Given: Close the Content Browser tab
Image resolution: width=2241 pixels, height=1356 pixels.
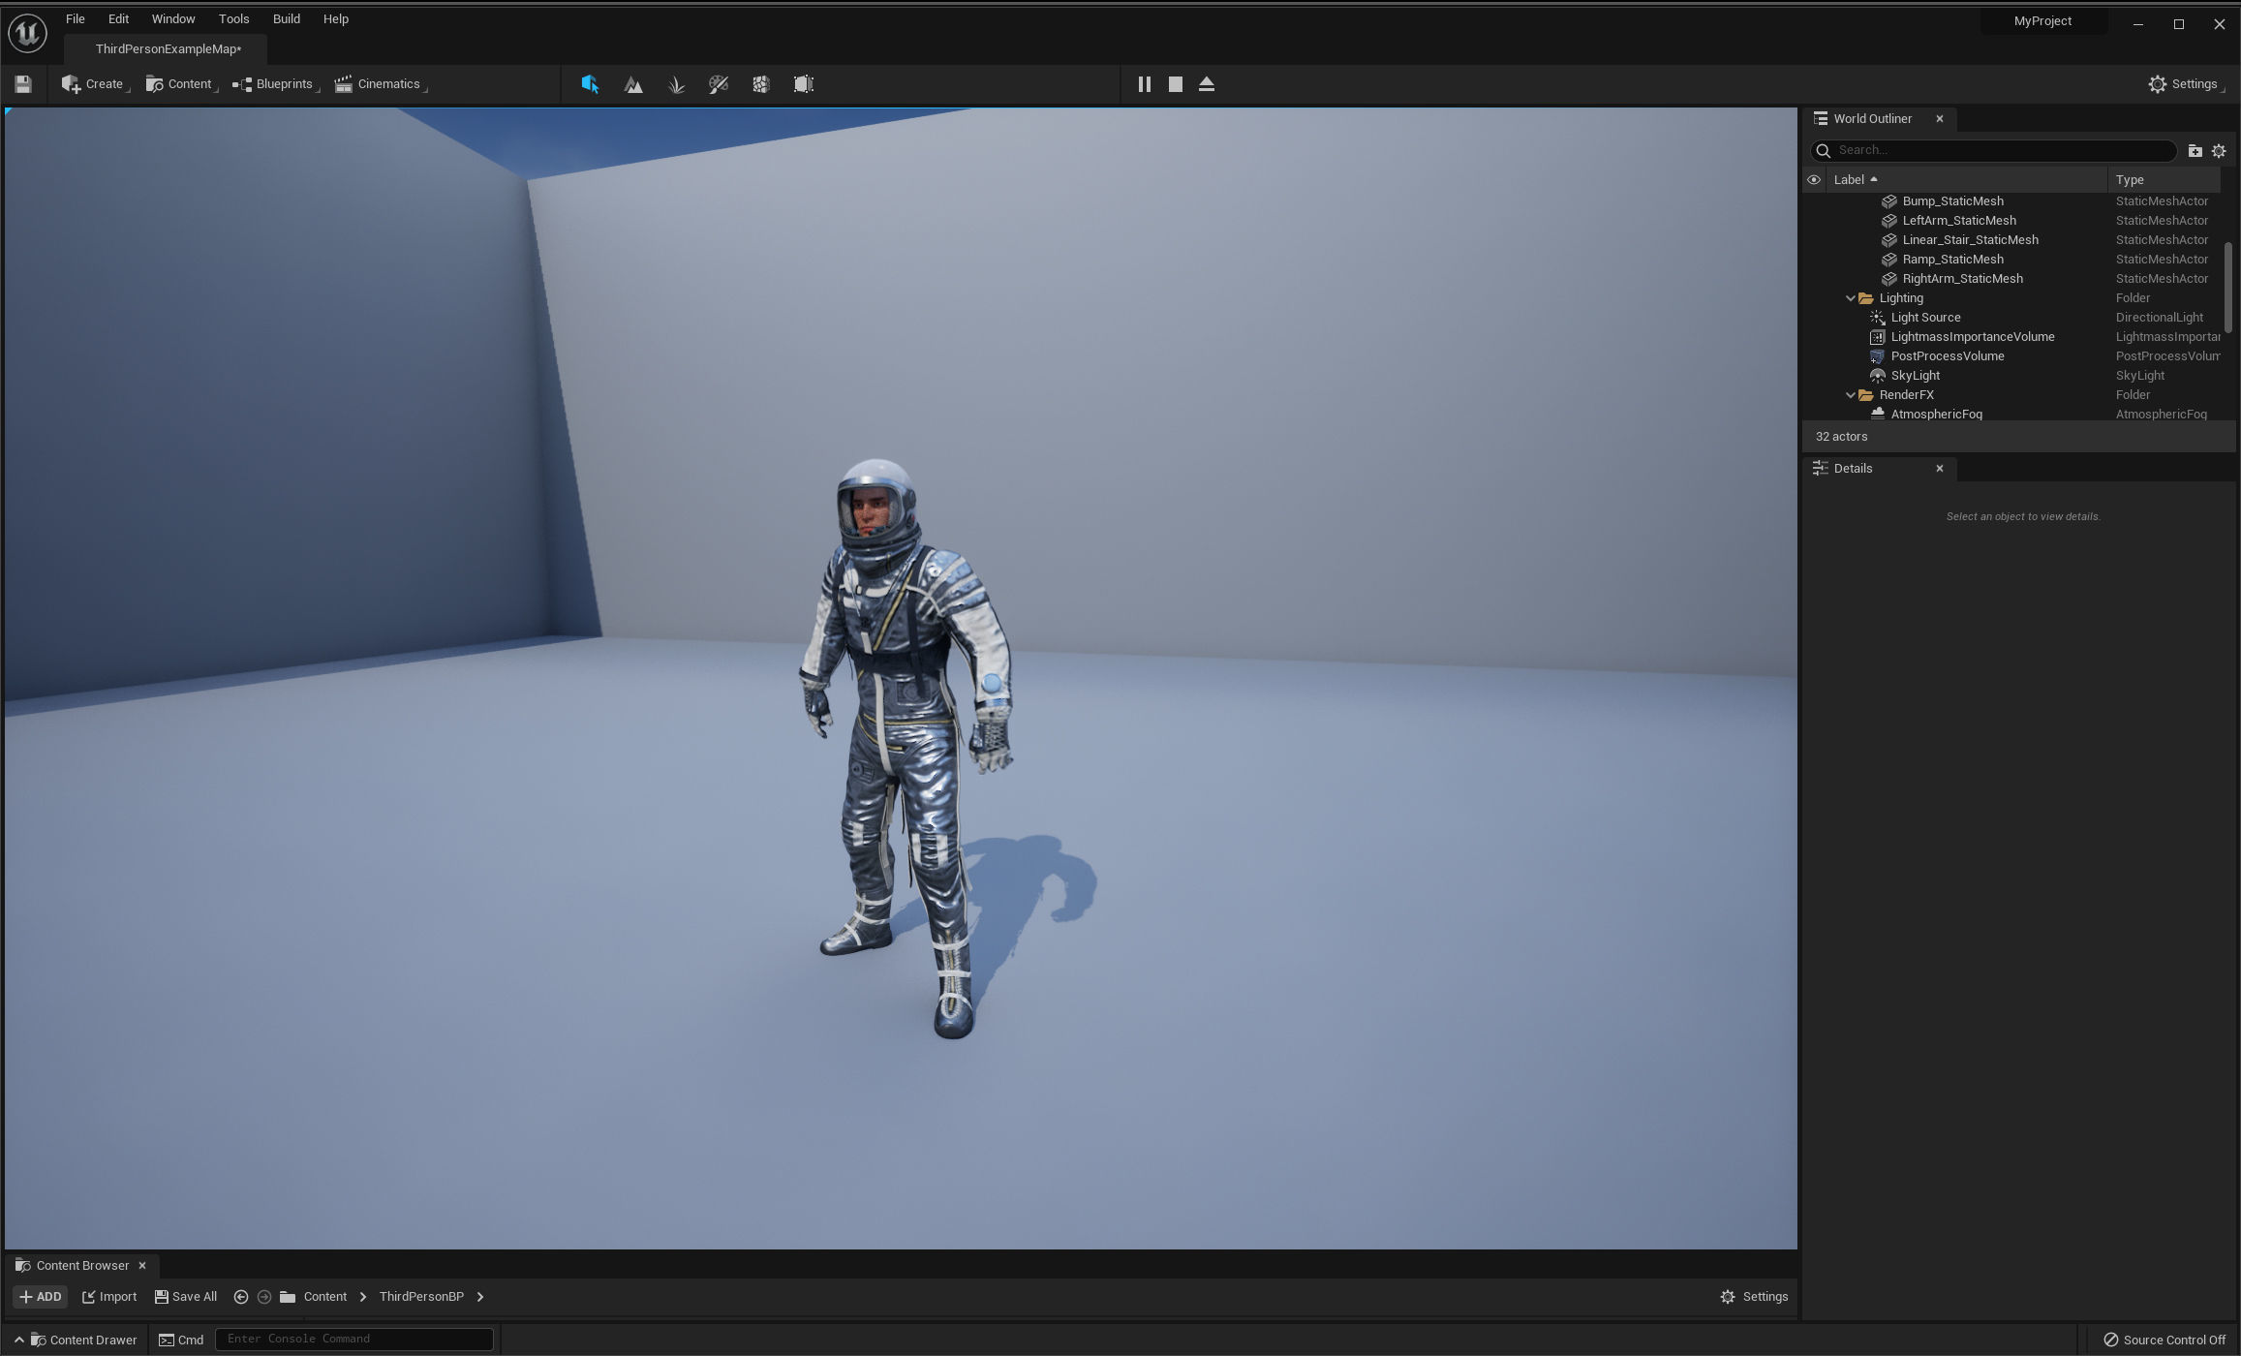Looking at the screenshot, I should 142,1266.
